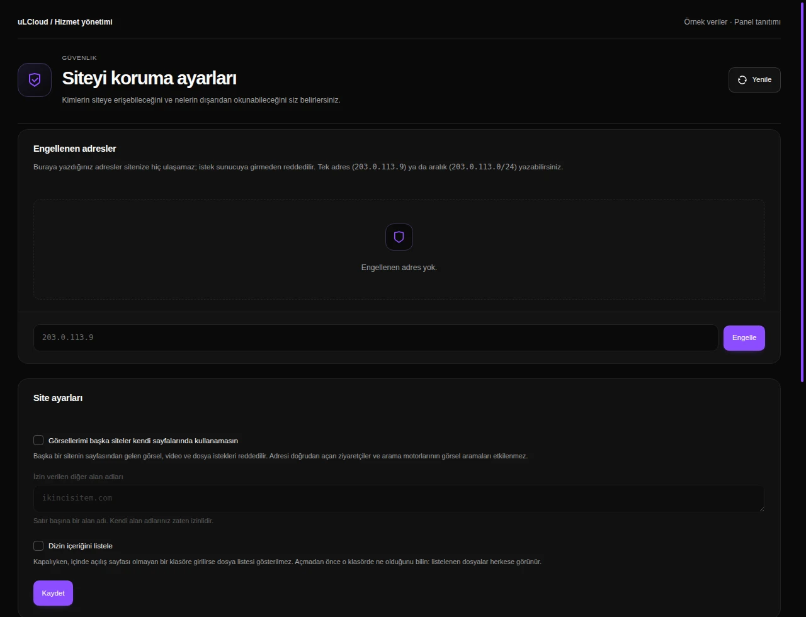Click the shield icon above 'Engellenen adres yok.'

[x=399, y=237]
